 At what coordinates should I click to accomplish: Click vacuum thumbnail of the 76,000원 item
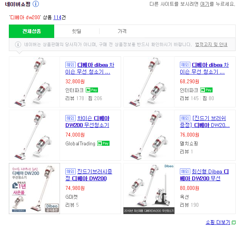tap(149, 135)
